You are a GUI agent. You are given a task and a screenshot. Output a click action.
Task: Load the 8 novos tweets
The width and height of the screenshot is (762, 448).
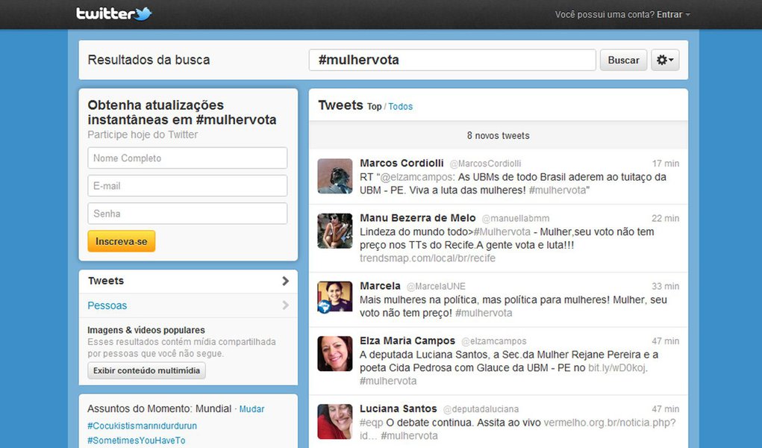(x=499, y=135)
